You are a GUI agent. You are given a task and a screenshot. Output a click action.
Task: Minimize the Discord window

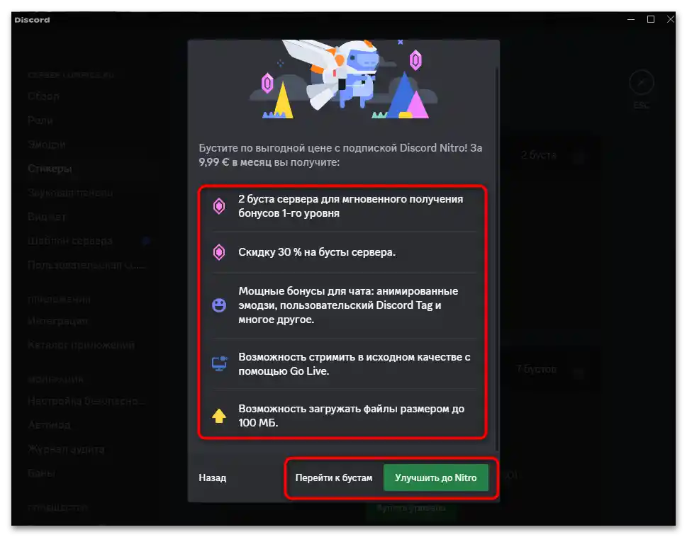tap(631, 19)
